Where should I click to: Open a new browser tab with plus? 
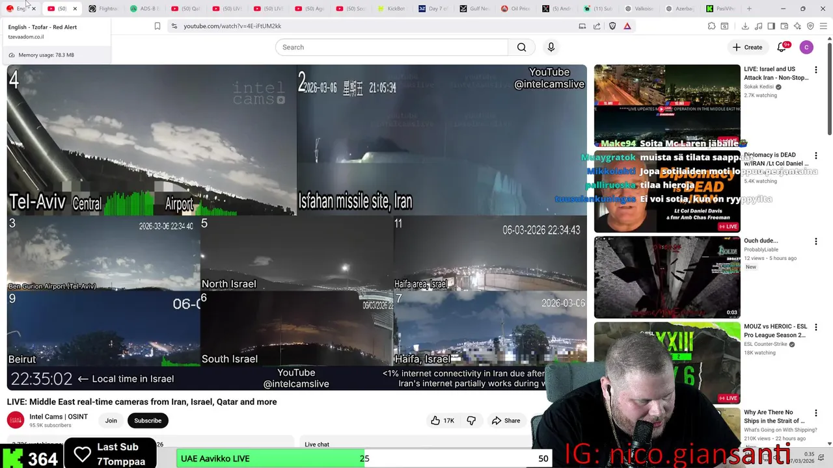point(749,8)
